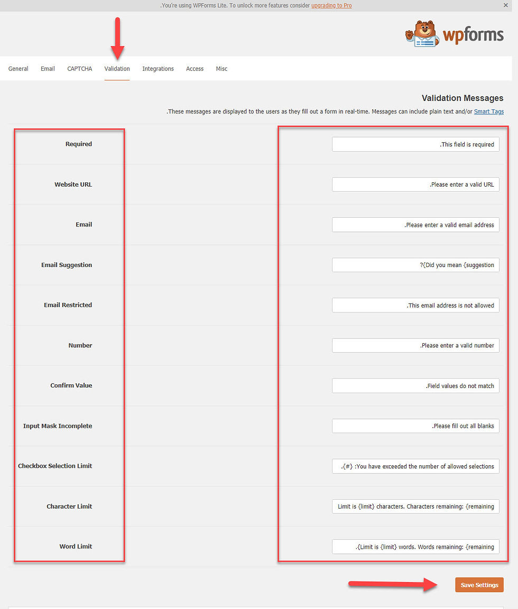Viewport: 518px width, 609px height.
Task: Edit the Email Restricted message field
Action: 415,305
